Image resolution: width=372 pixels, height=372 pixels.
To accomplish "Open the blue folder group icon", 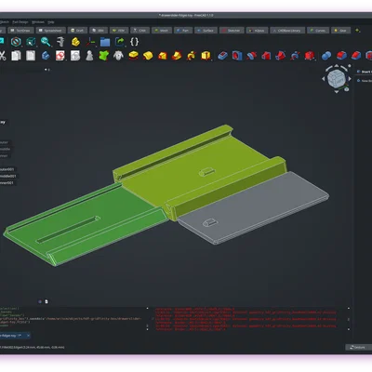I will [105, 42].
